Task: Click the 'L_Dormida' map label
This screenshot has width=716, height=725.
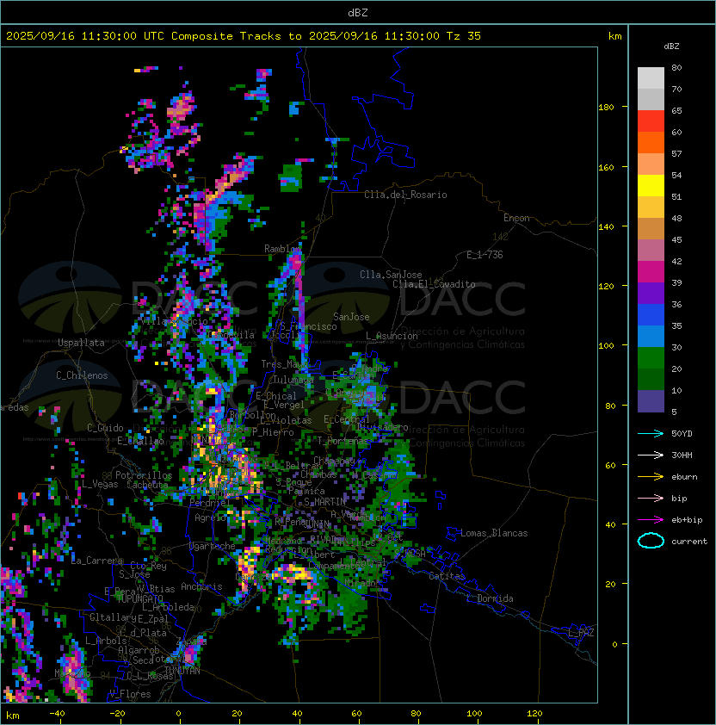Action: [x=490, y=598]
